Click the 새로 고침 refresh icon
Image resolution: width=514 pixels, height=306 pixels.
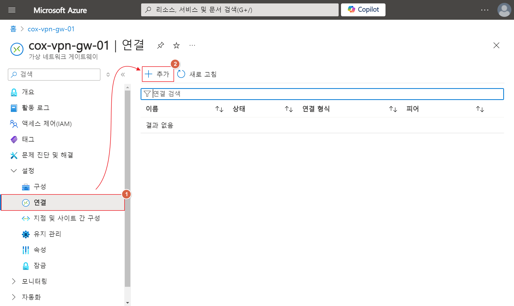(x=181, y=74)
